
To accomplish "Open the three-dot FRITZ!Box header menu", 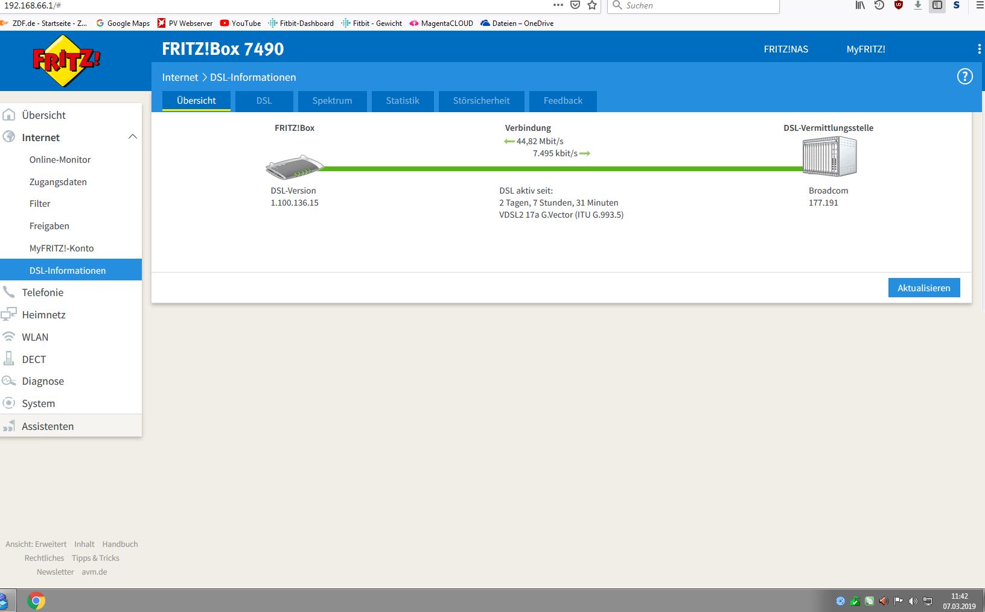I will pos(978,49).
